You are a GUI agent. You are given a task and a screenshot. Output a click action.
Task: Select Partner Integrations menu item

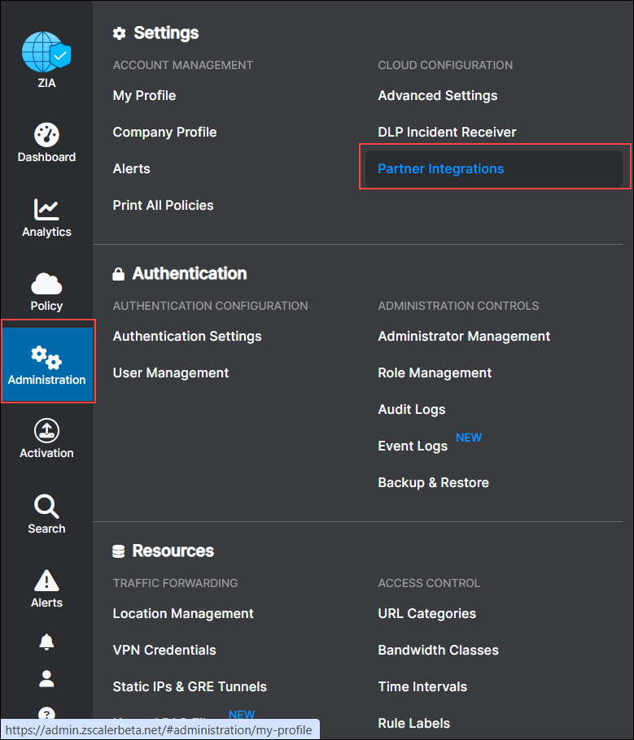click(440, 168)
